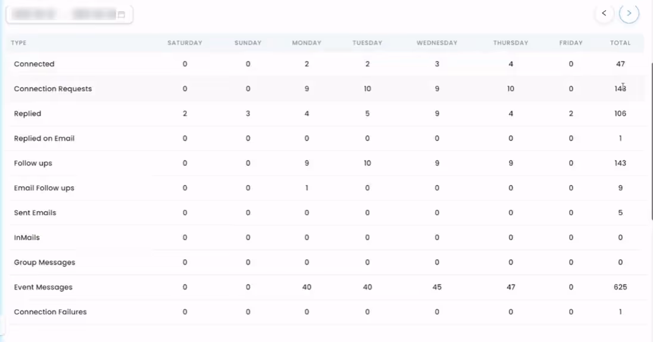The height and width of the screenshot is (342, 653).
Task: Select the Connection Requests row label
Action: pos(53,89)
